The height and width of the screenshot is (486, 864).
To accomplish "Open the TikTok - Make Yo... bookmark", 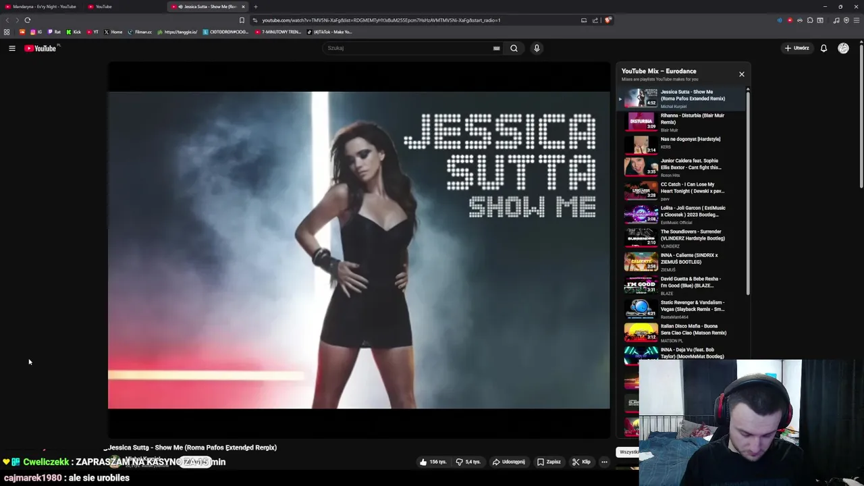I will pyautogui.click(x=329, y=32).
